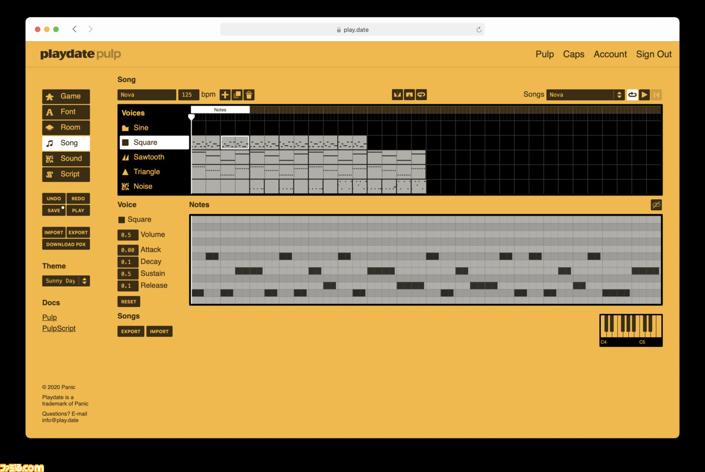
Task: Click Songs IMPORT button
Action: pyautogui.click(x=160, y=331)
